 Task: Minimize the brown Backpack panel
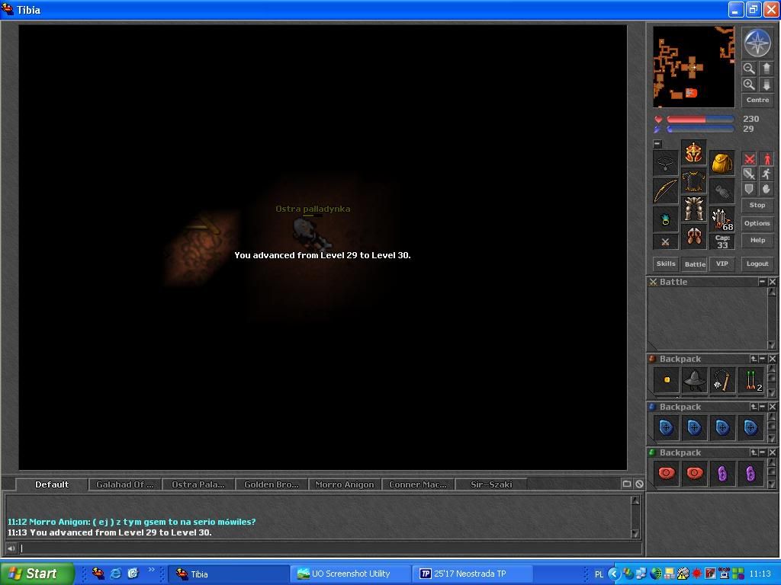(763, 359)
